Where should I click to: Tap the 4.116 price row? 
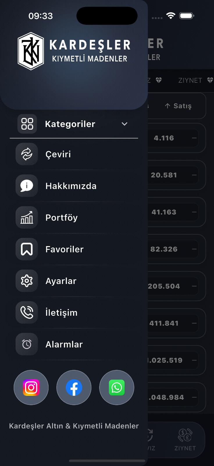(x=177, y=138)
